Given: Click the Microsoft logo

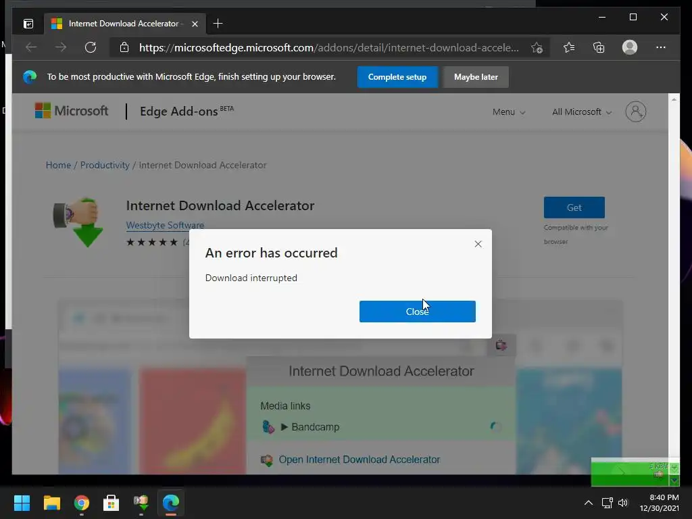Looking at the screenshot, I should pos(72,111).
